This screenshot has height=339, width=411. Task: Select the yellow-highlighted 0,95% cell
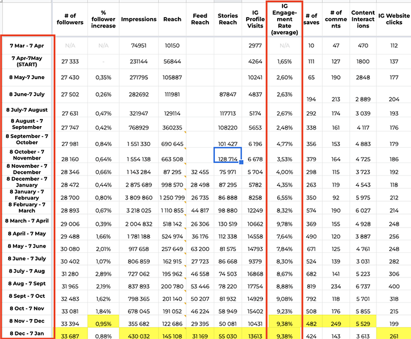point(103,324)
